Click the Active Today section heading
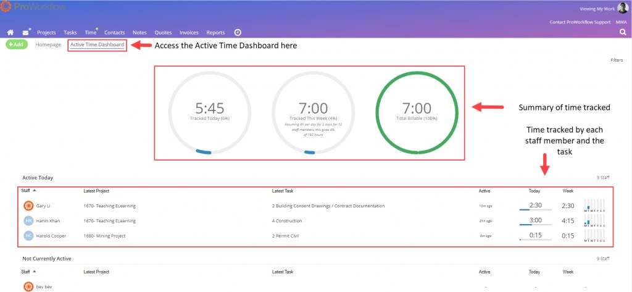The height and width of the screenshot is (292, 632). tap(38, 177)
